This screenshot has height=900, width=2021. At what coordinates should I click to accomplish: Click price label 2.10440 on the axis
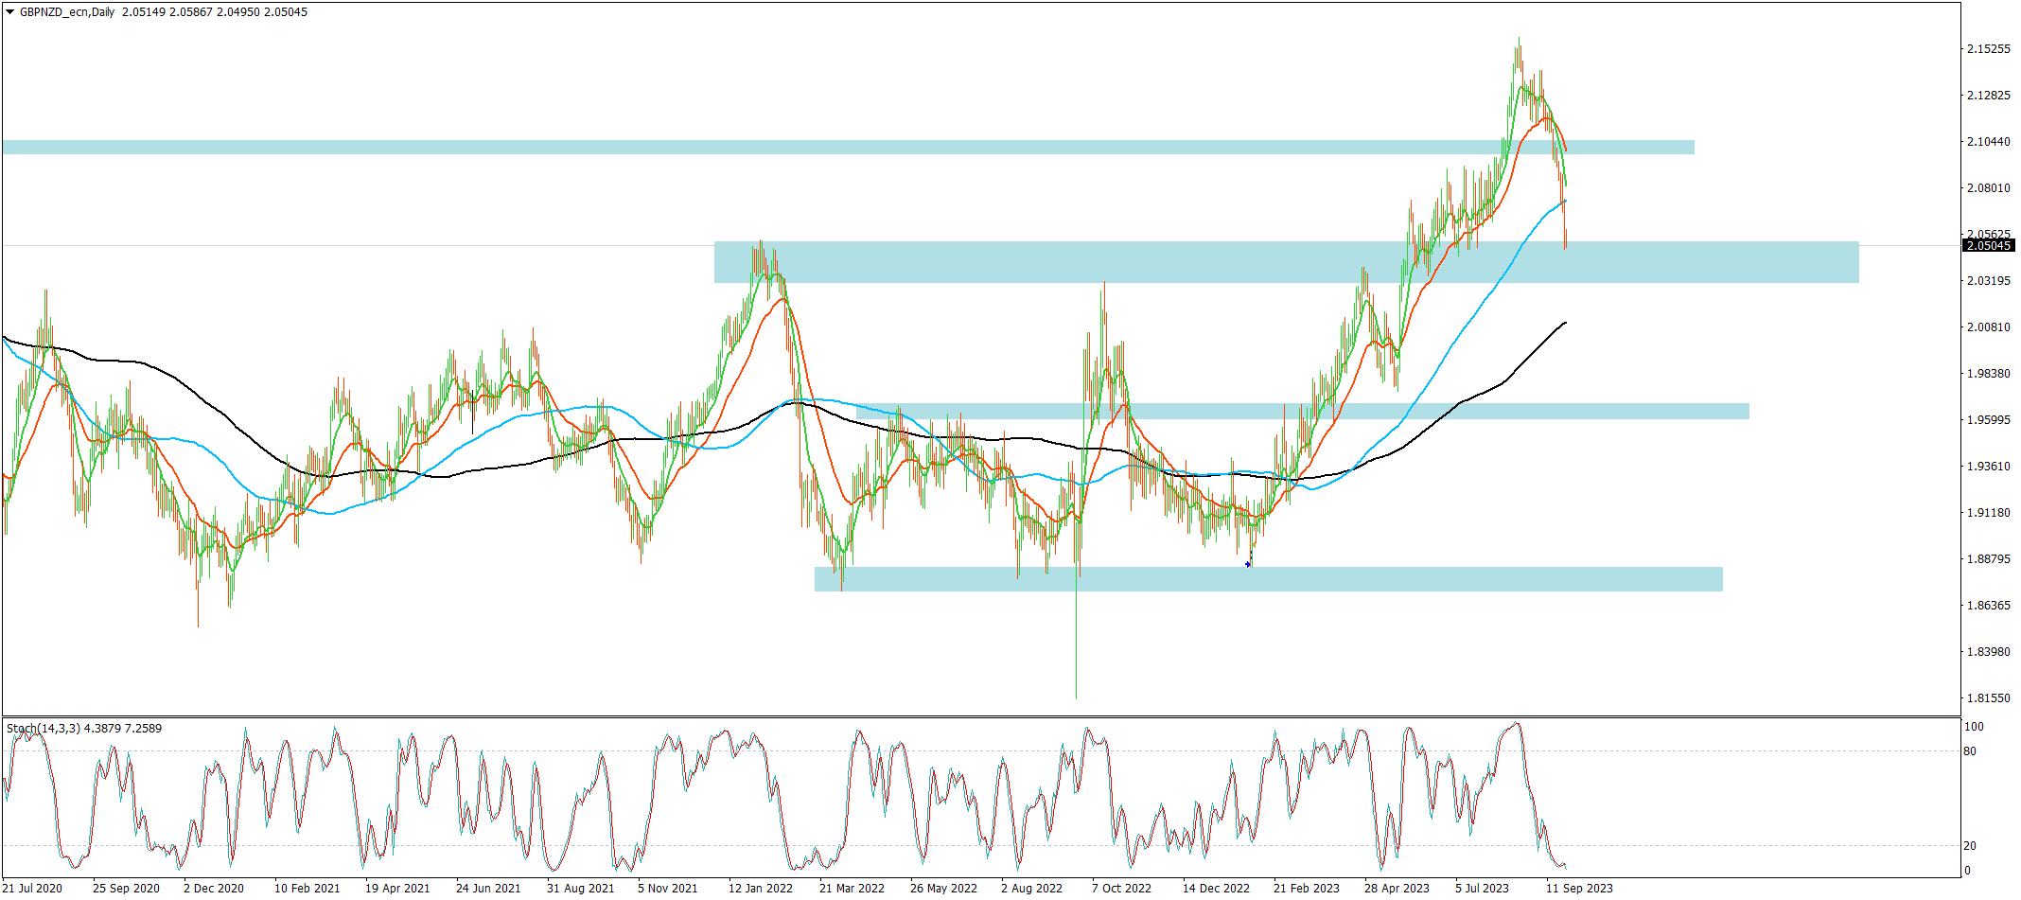1989,142
